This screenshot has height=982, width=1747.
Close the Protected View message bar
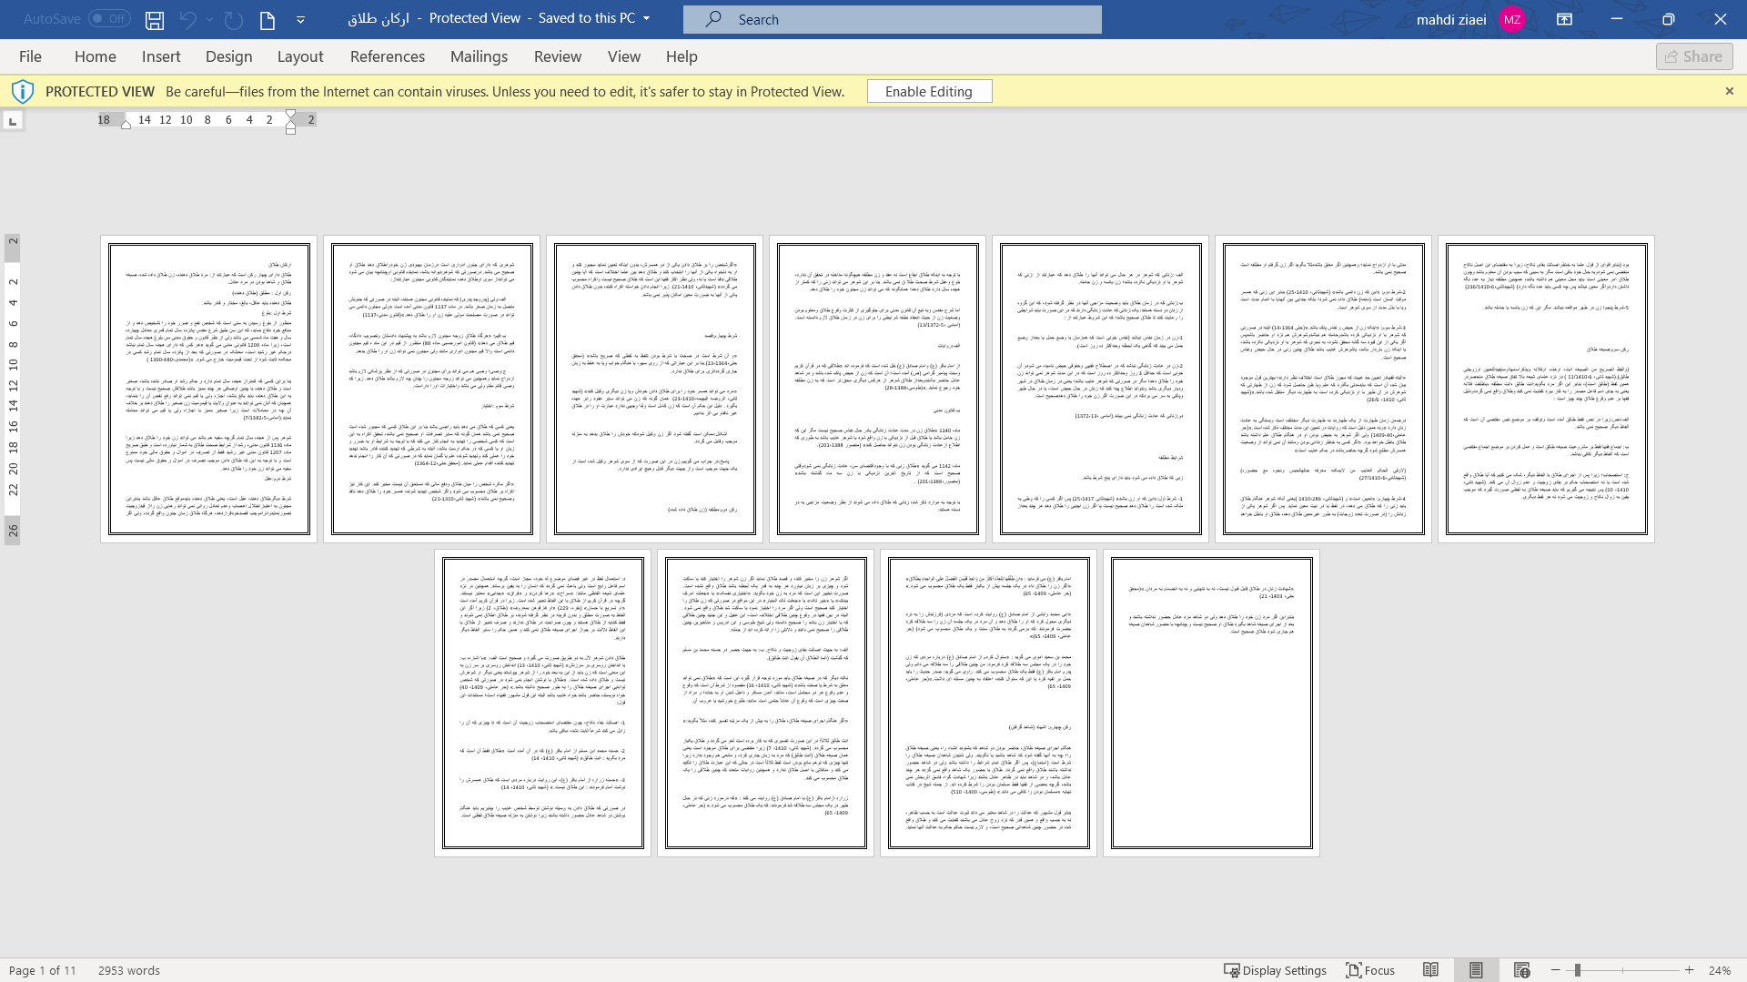[x=1730, y=91]
